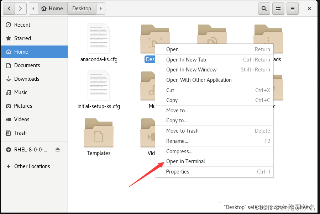Open Videos in the sidebar
Image resolution: width=320 pixels, height=214 pixels.
34,119
